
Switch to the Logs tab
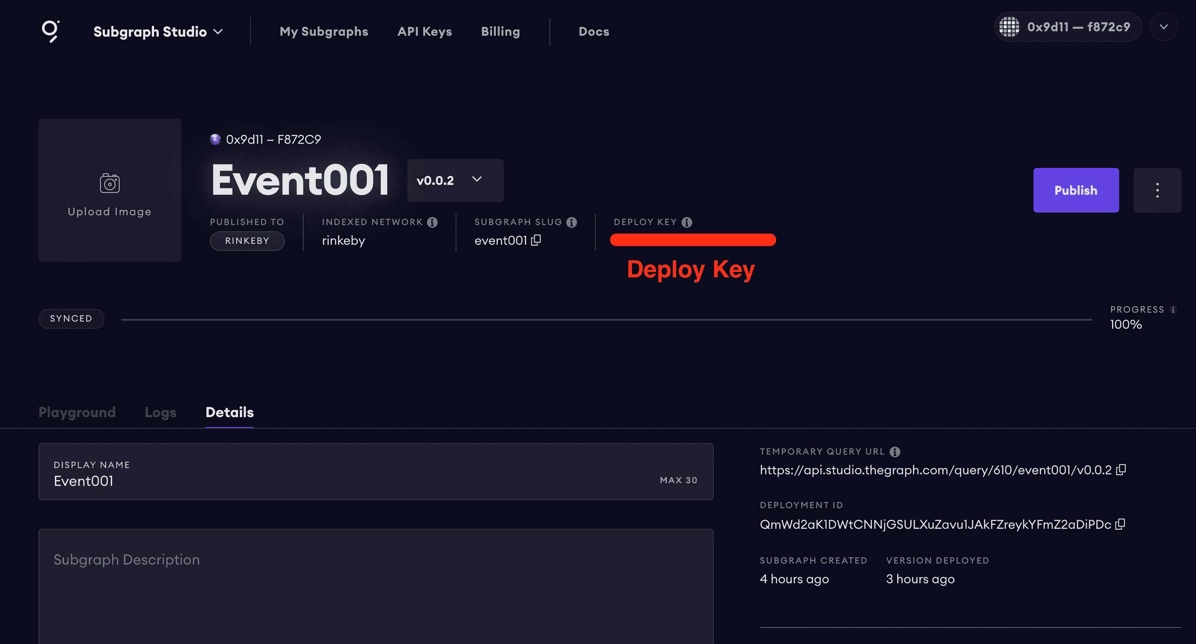click(x=160, y=412)
